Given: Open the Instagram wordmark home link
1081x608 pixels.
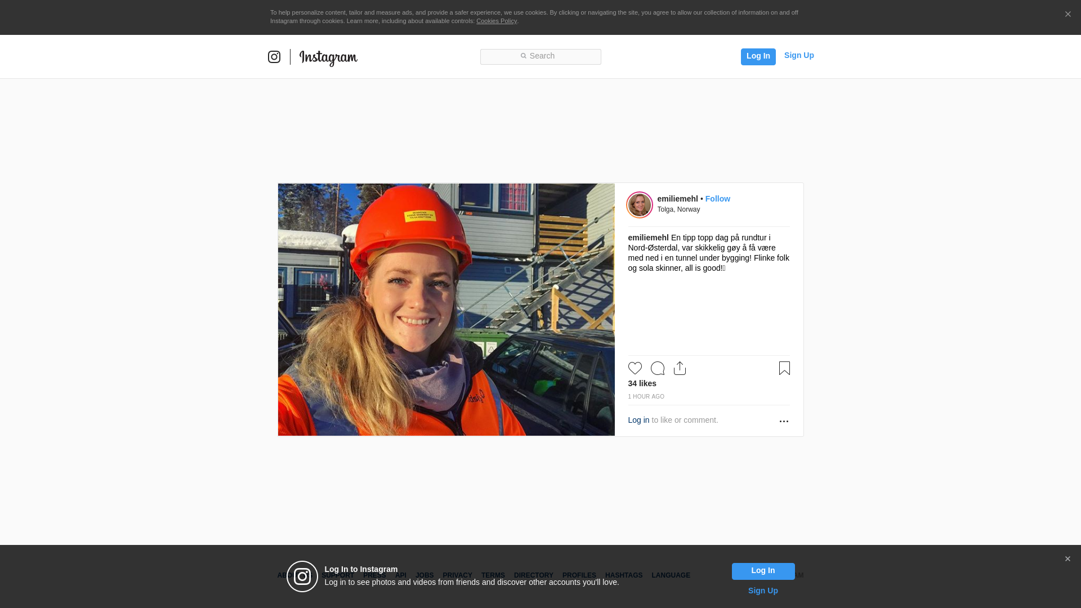Looking at the screenshot, I should click(328, 57).
